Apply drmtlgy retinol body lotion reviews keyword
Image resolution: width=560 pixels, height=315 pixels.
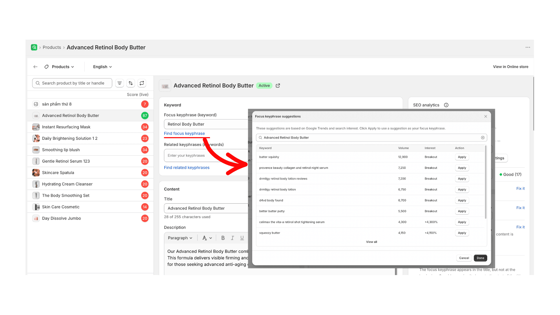(x=462, y=179)
